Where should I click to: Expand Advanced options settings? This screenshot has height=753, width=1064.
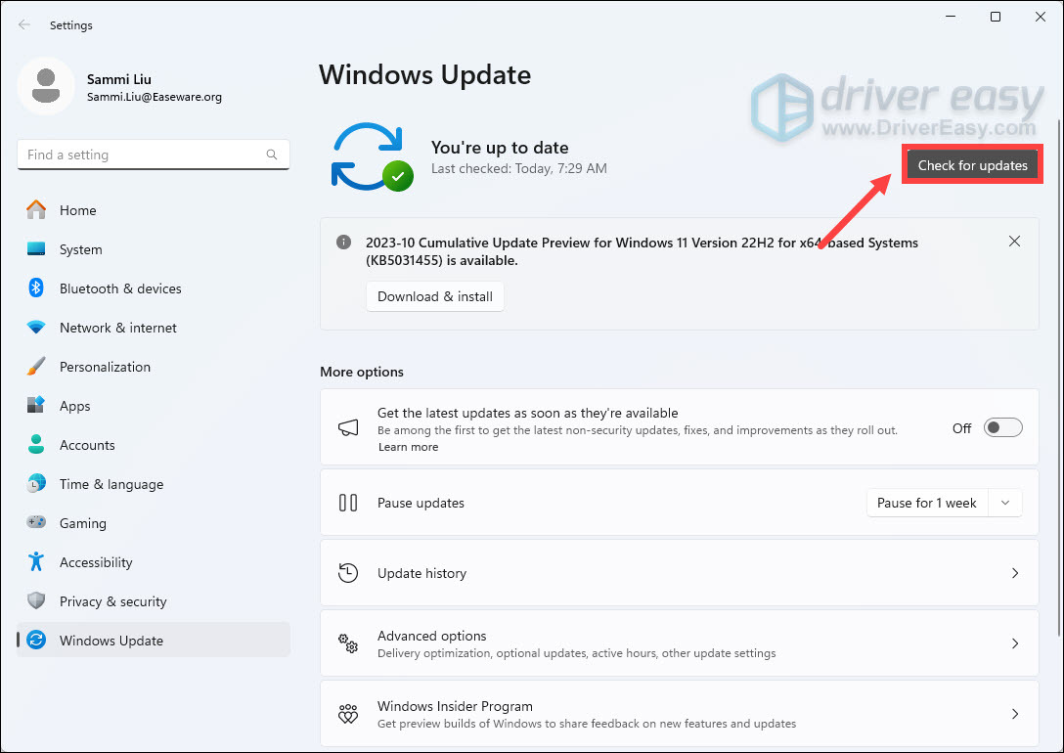[x=1014, y=643]
